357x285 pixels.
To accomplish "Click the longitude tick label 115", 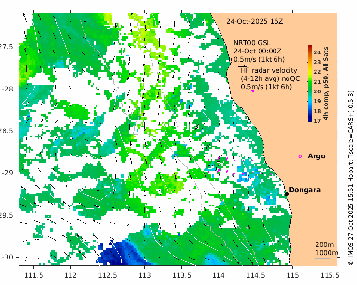I will 293,275.
